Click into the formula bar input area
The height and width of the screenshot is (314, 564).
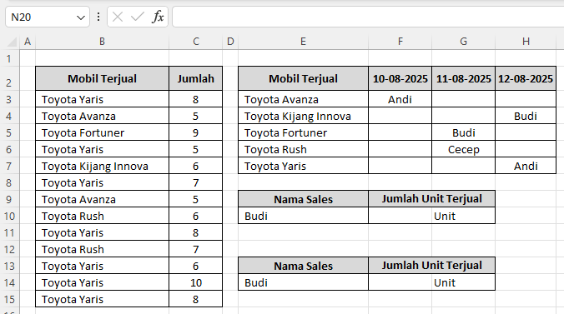click(x=368, y=17)
